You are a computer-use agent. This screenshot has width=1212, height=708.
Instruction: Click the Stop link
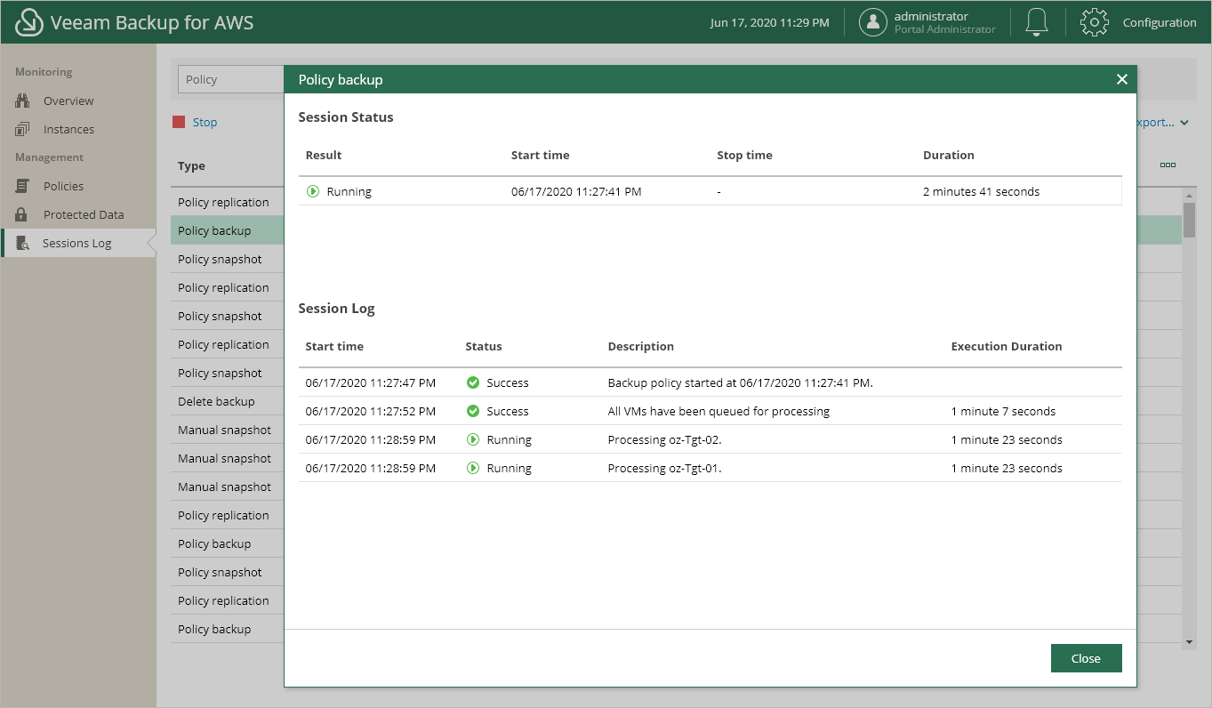pos(205,122)
